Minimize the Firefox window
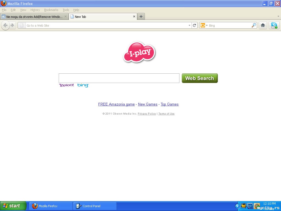The width and height of the screenshot is (281, 211). pos(265,3)
